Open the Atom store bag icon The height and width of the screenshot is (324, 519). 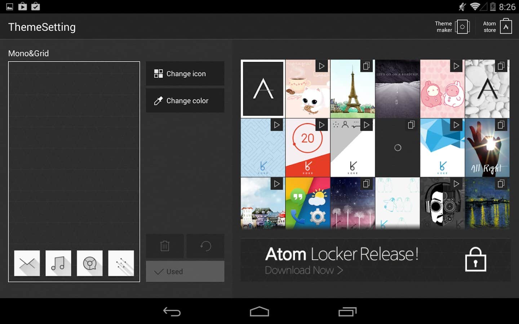506,27
